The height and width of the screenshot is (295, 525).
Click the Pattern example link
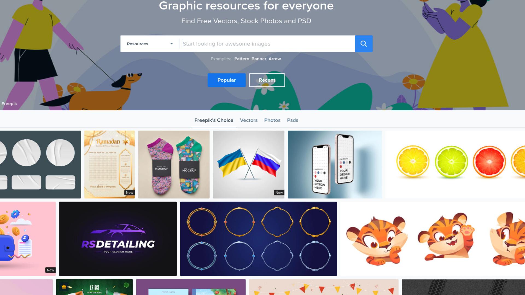[x=242, y=59]
